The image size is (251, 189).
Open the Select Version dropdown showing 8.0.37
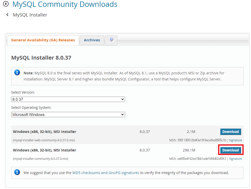pyautogui.click(x=68, y=99)
